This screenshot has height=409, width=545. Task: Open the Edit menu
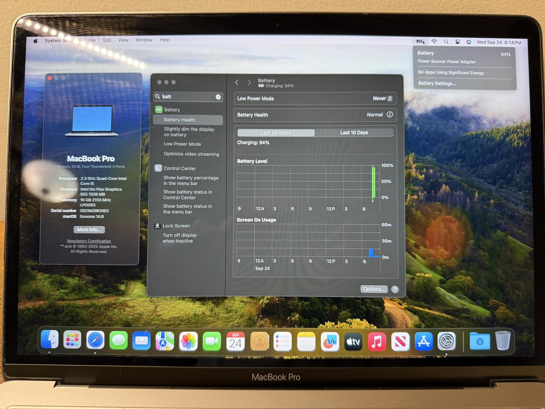tap(107, 40)
